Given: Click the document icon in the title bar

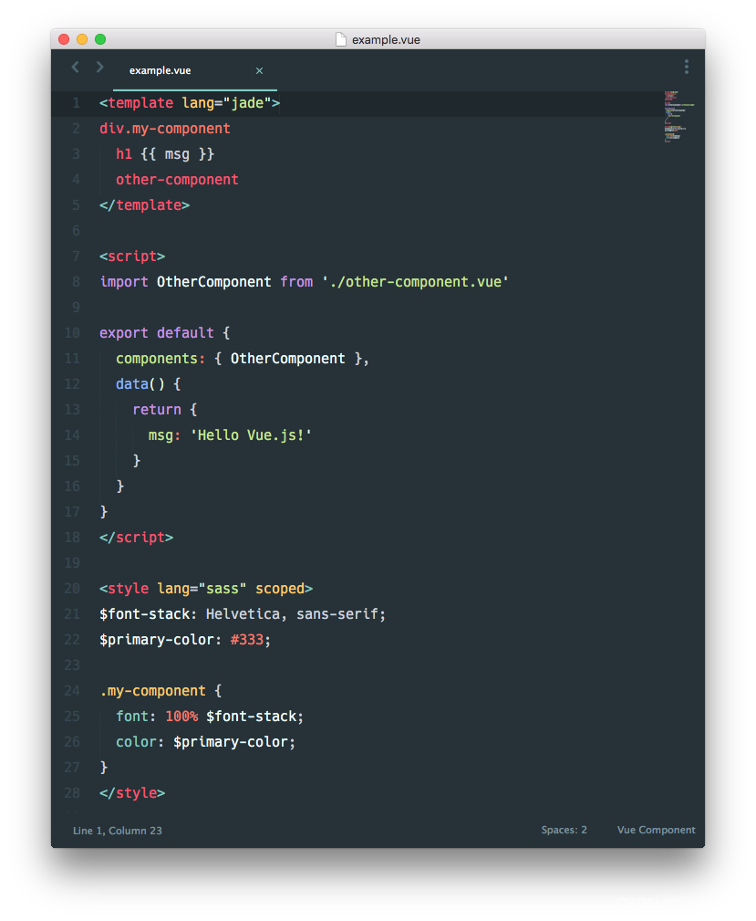Looking at the screenshot, I should click(x=340, y=39).
